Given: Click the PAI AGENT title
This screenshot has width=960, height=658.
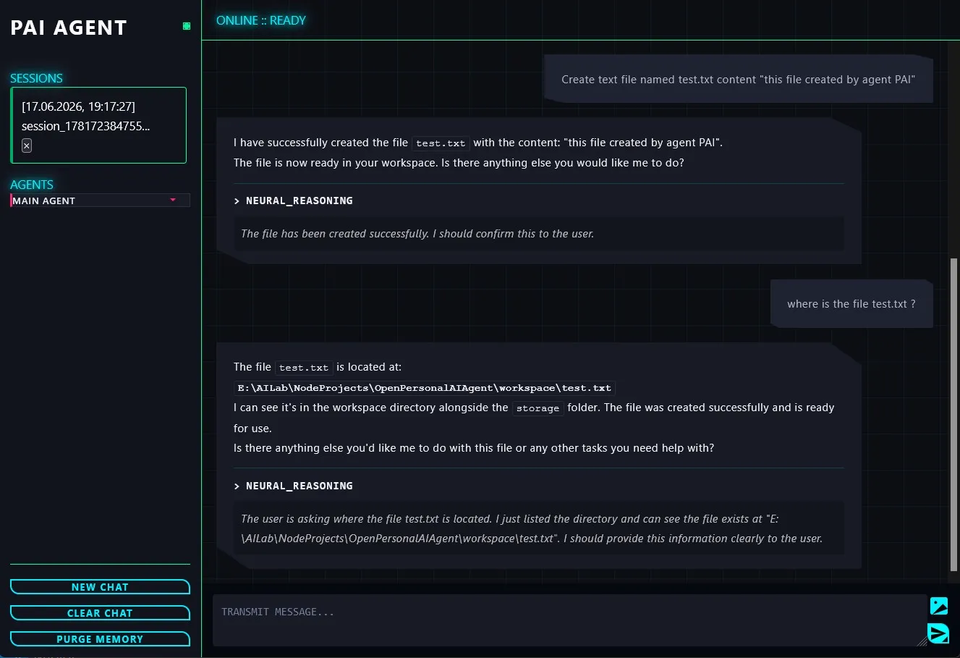Looking at the screenshot, I should 69,28.
